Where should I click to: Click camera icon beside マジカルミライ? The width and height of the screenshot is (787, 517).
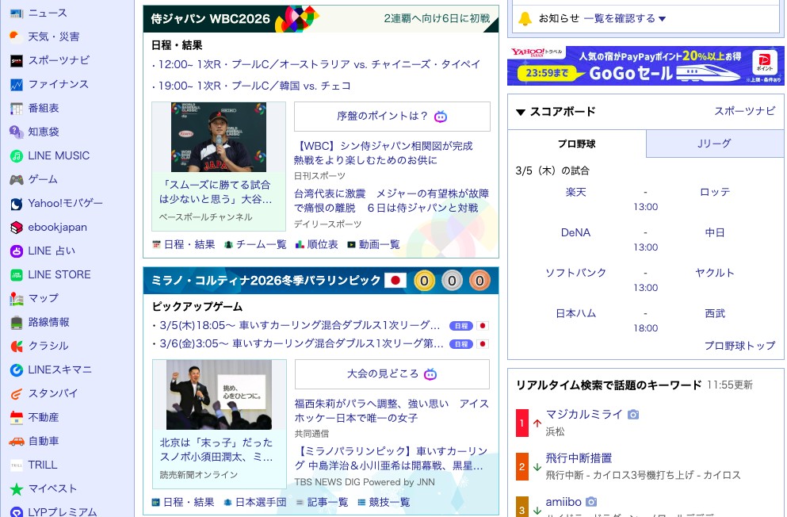pyautogui.click(x=633, y=415)
